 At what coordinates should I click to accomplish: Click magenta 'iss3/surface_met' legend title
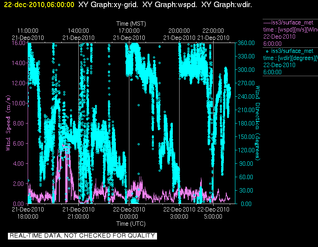pos(292,22)
